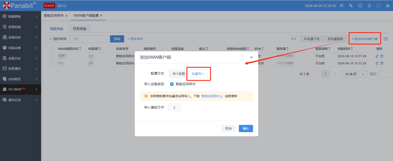Check the row created 2024-08-15 15:23:26
393x161 pixels.
(51, 63)
